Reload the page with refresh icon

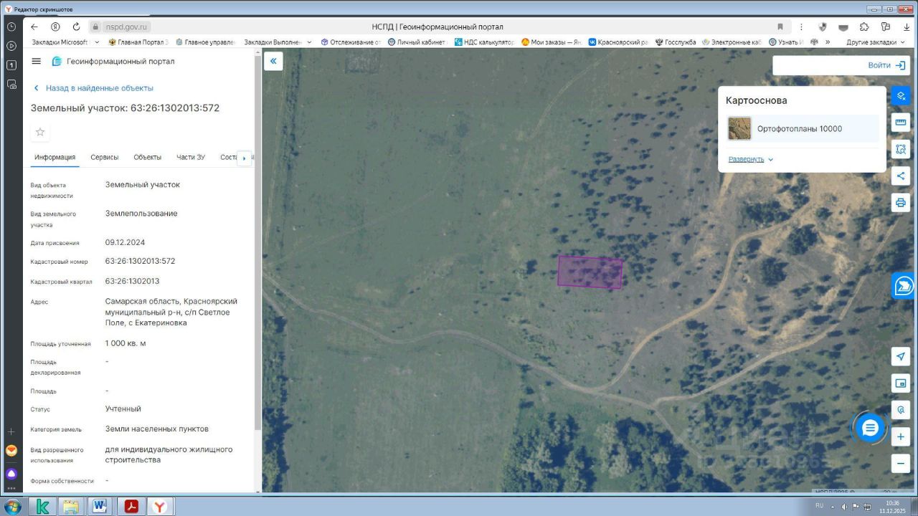[x=76, y=27]
